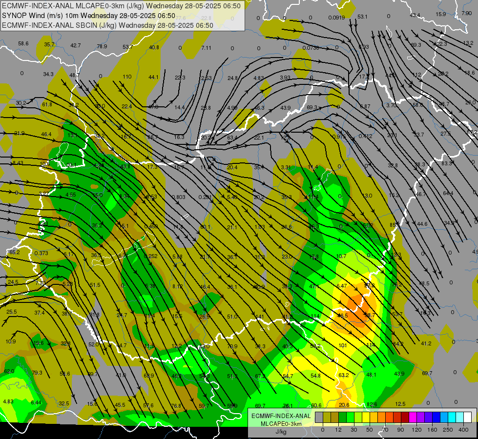Click the map value 83.3
Viewport: 478px width, 439px height.
tap(447, 163)
